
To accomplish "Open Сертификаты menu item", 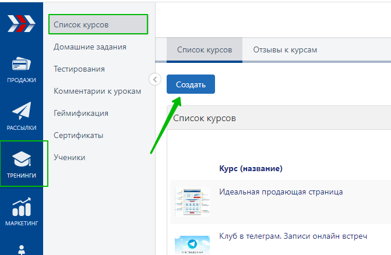I will point(79,135).
